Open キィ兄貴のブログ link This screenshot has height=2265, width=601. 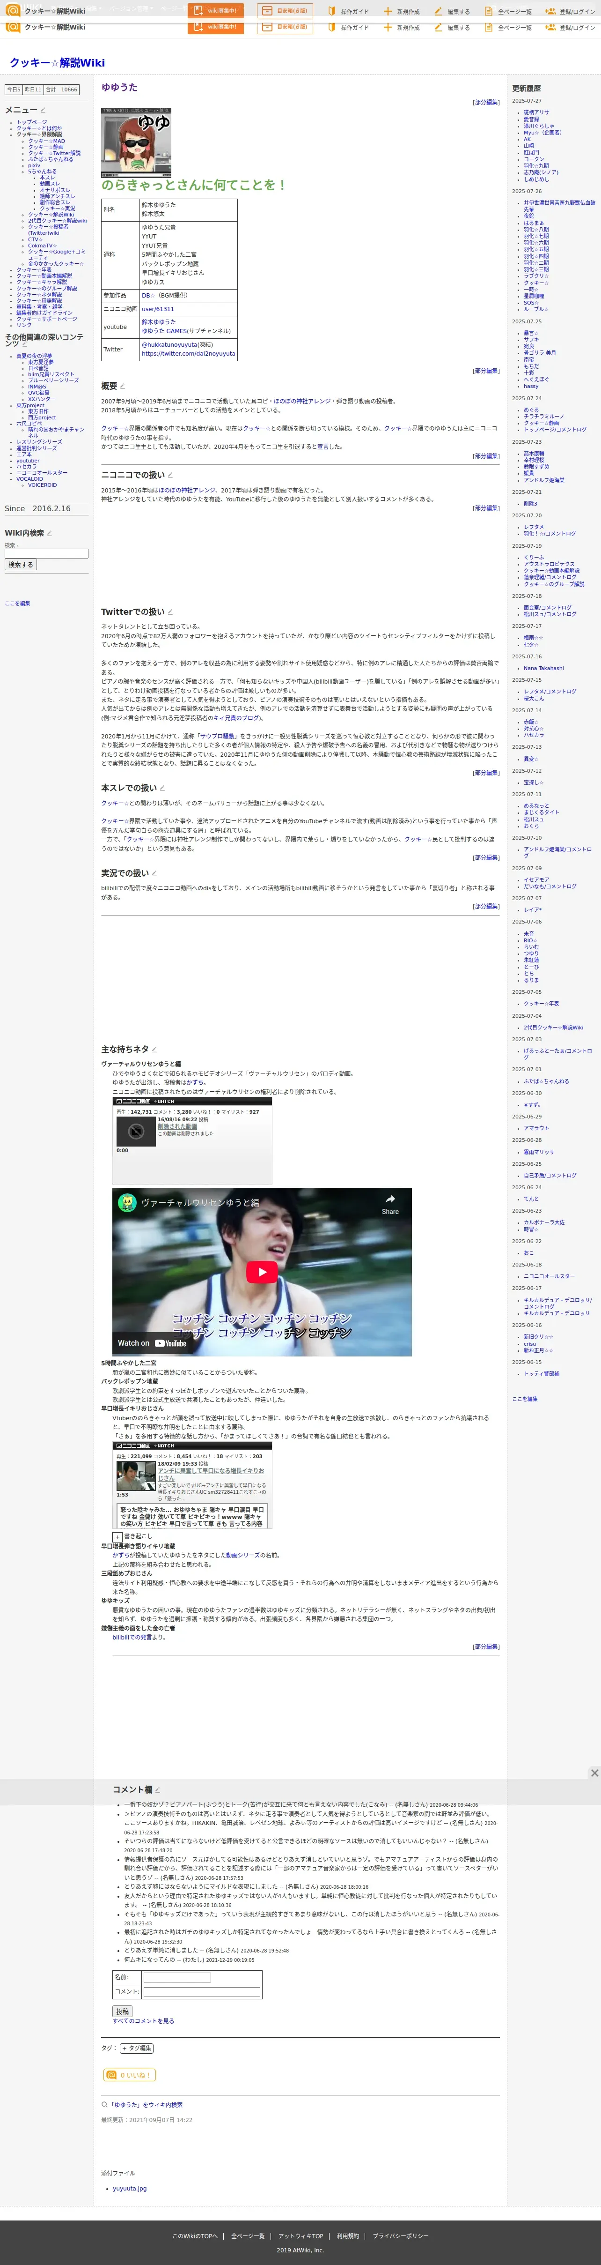[x=237, y=717]
